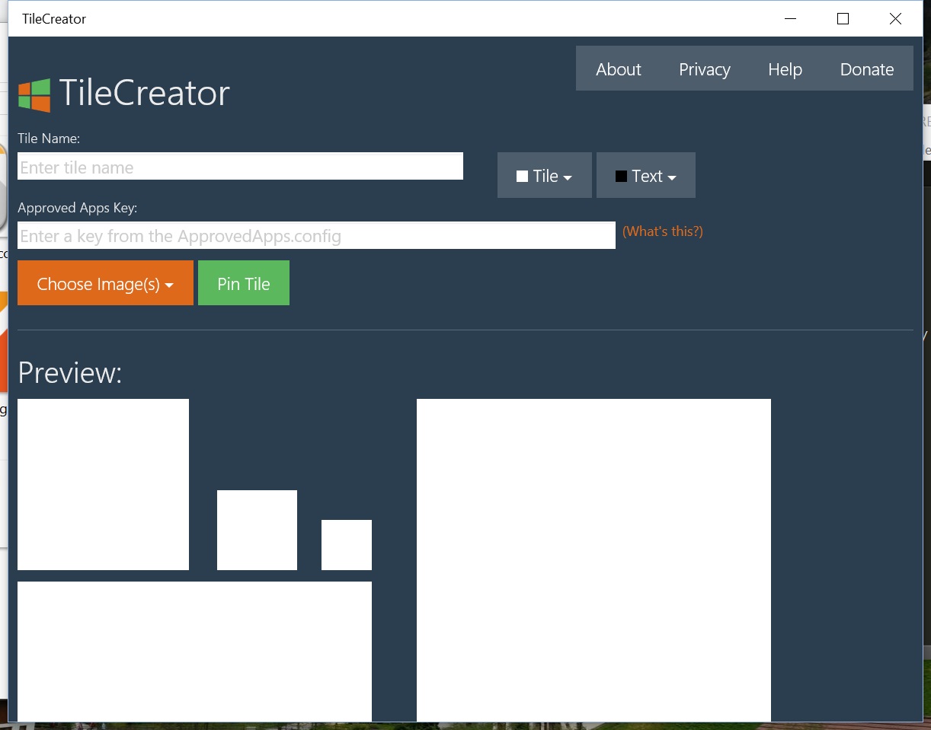This screenshot has height=730, width=931.
Task: Select the smallest square tile preview
Action: 347,544
